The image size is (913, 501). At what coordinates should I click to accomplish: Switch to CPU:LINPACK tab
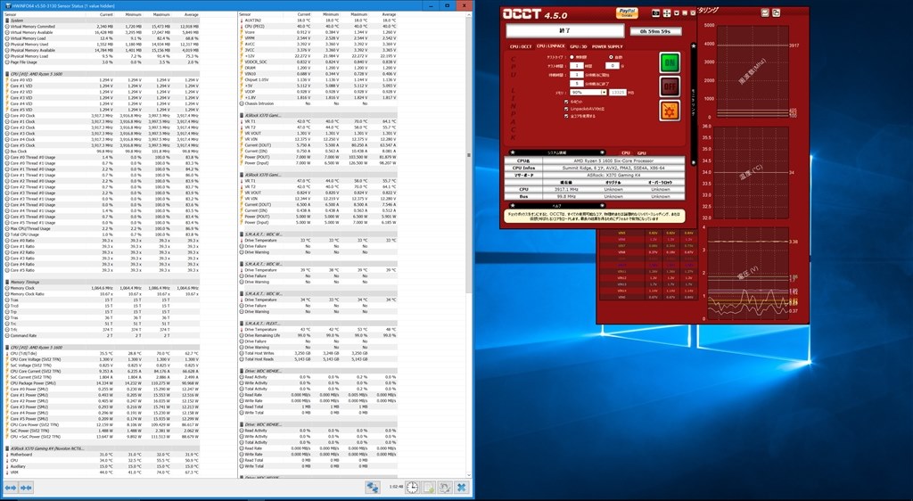coord(551,46)
